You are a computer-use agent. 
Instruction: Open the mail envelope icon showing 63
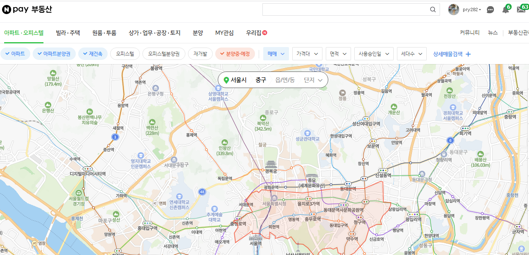pyautogui.click(x=521, y=10)
